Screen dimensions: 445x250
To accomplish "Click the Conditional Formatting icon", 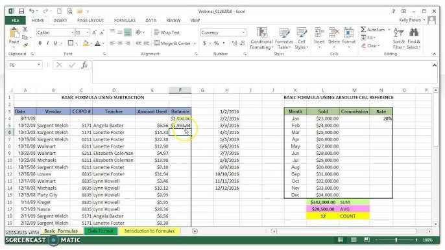I will (x=261, y=33).
